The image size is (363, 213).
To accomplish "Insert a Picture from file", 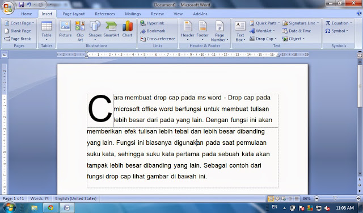I will [x=65, y=29].
